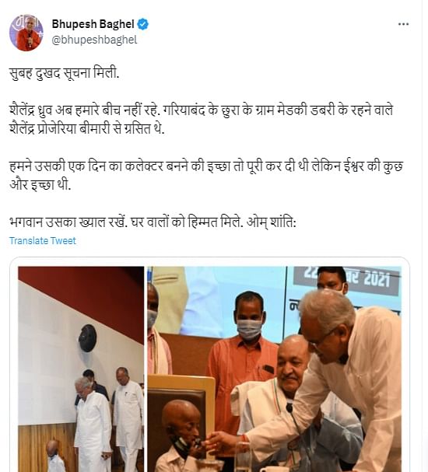Image resolution: width=428 pixels, height=472 pixels.
Task: Click the paragraph mentioning प्रोजेरिया बीमारी
Action: (202, 120)
